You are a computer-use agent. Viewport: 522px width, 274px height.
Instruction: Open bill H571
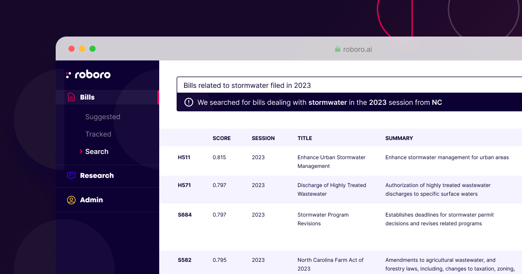click(184, 185)
